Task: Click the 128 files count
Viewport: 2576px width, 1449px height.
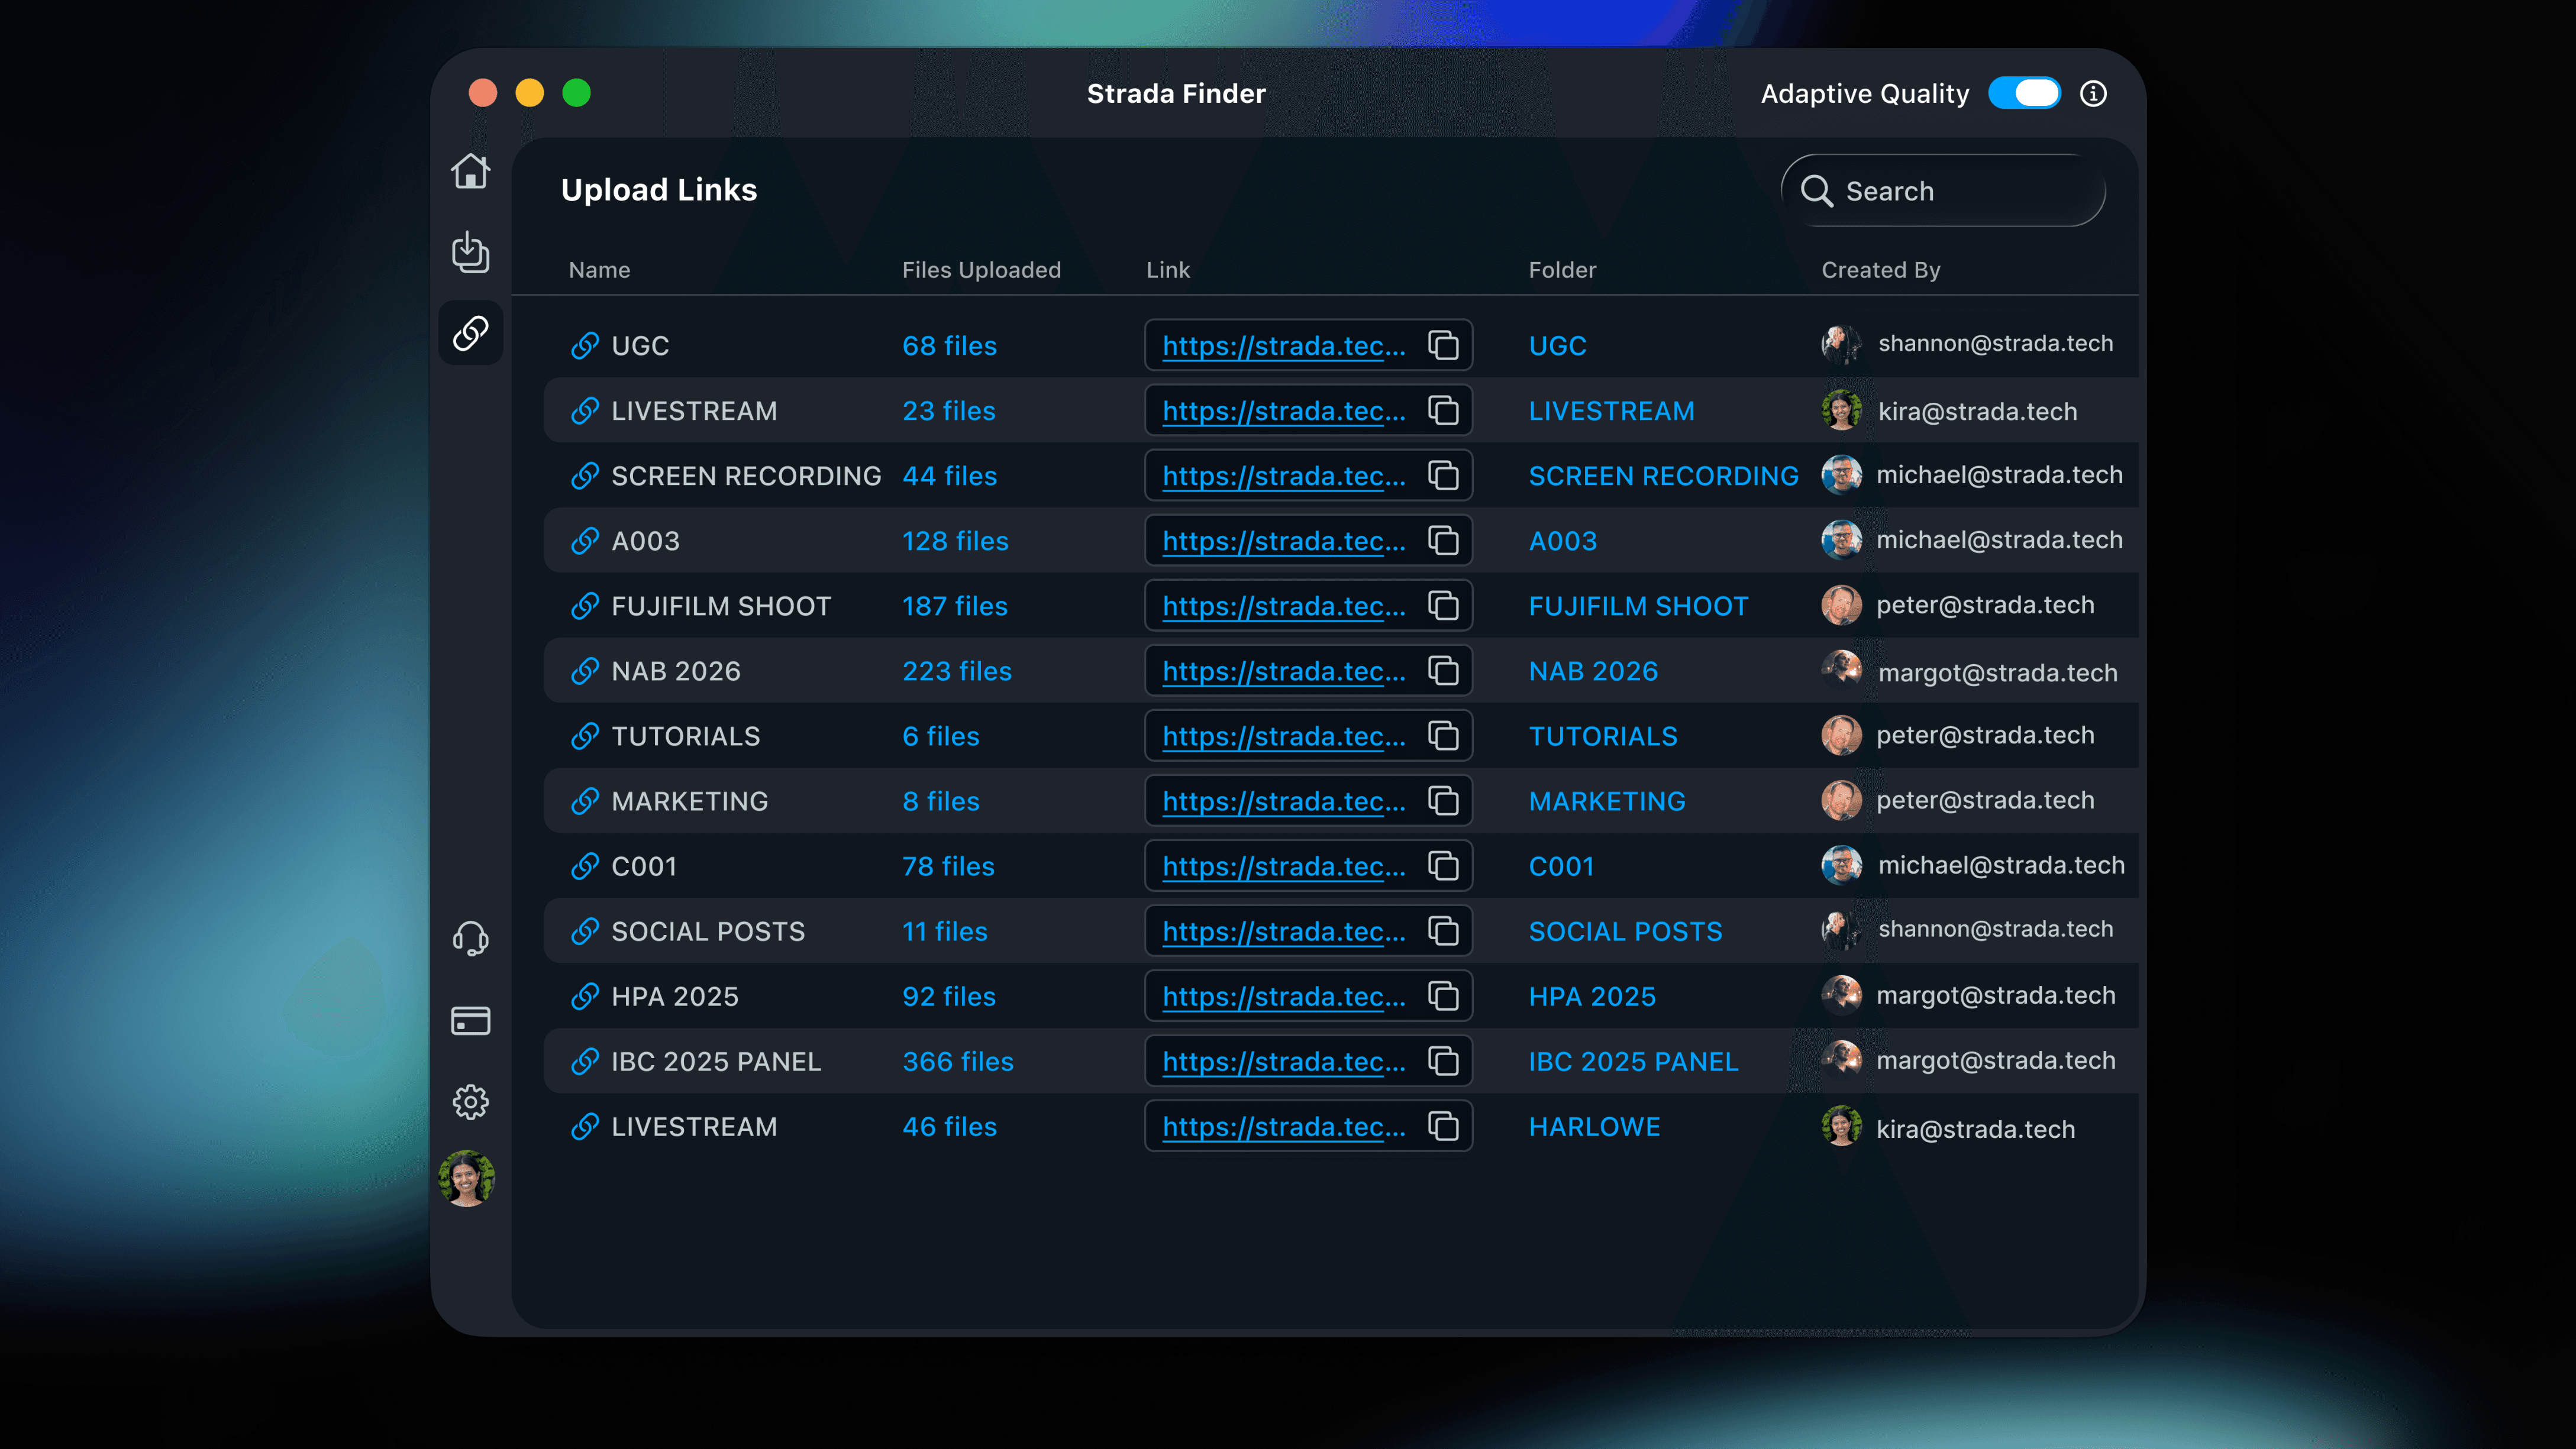Action: point(955,541)
